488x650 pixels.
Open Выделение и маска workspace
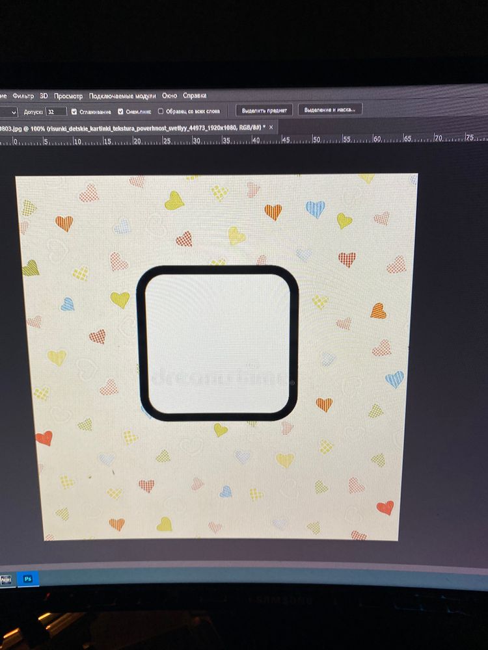[329, 110]
